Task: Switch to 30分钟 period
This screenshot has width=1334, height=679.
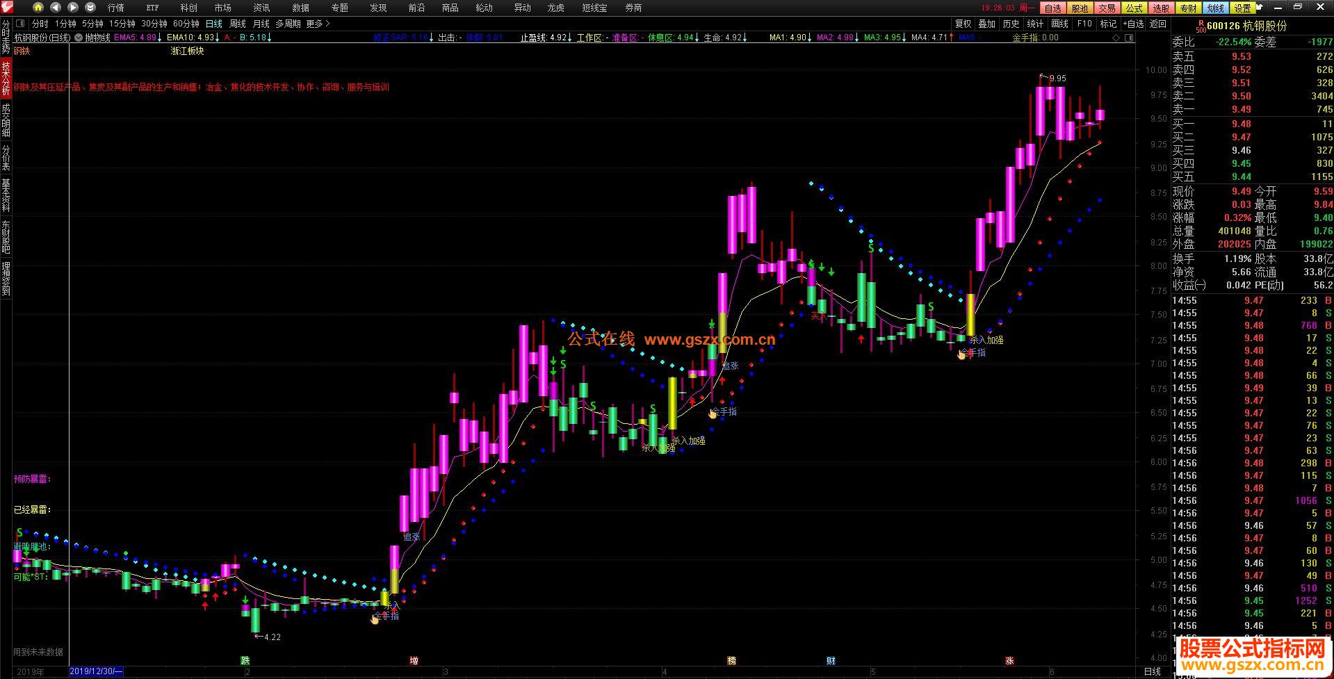Action: (154, 24)
